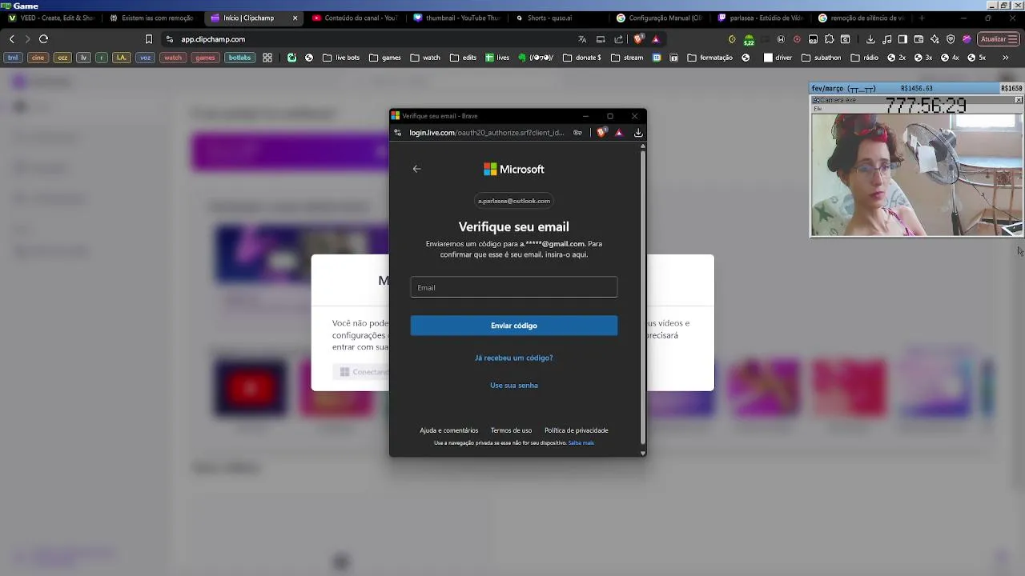
Task: Expand the 'subathon' bookmark folder
Action: [x=821, y=58]
